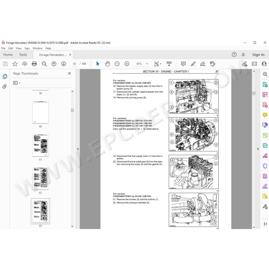Open the View menu
269x269 pixels.
click(x=18, y=48)
